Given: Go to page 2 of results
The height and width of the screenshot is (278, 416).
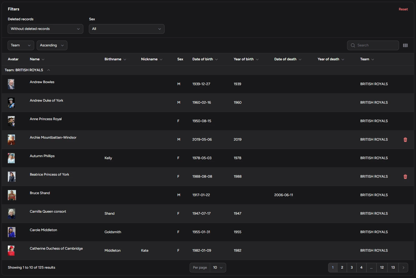Looking at the screenshot, I should coord(342,268).
